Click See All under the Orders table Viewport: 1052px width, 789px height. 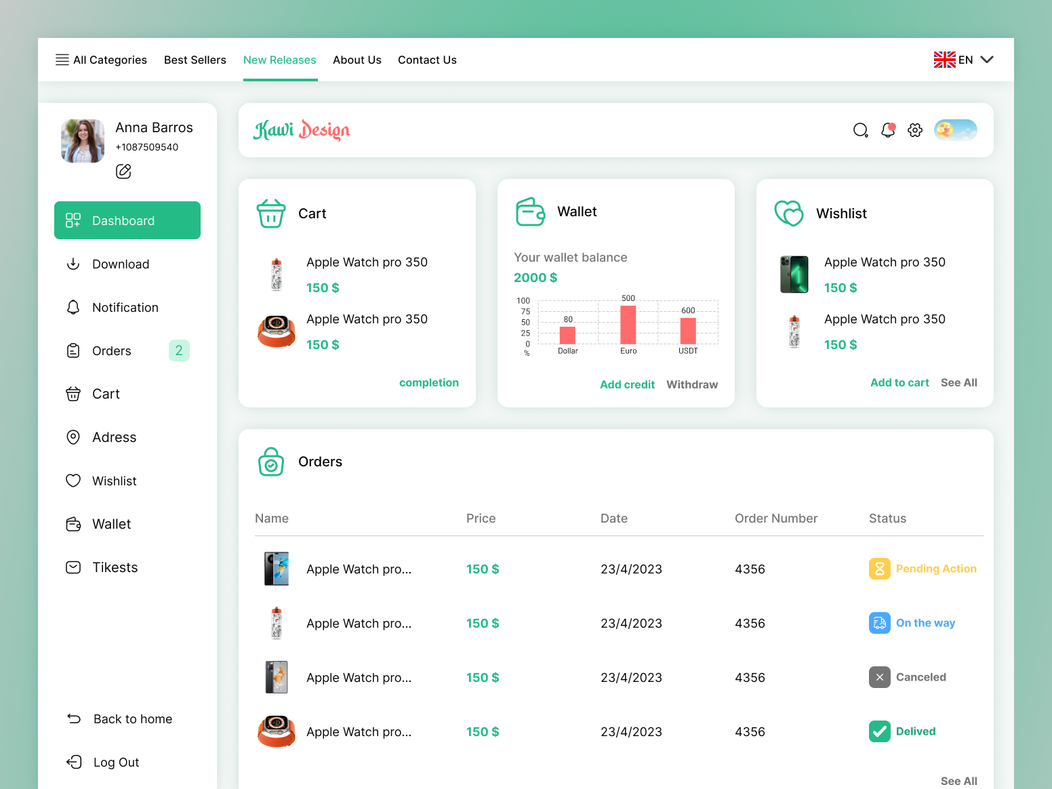958,781
